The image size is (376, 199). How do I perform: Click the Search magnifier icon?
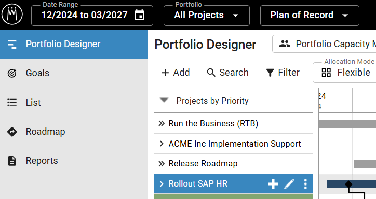point(211,73)
